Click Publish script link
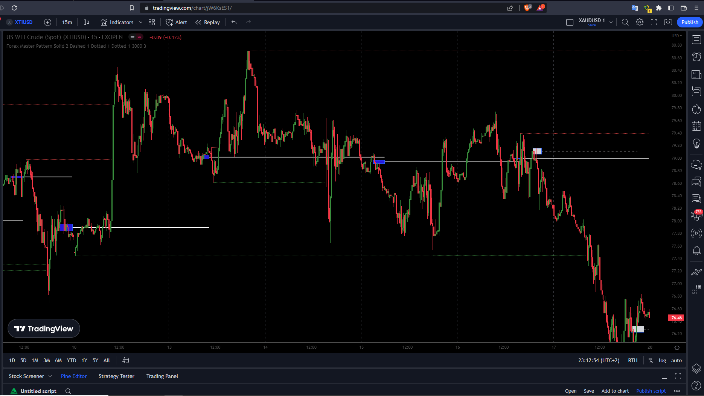Screen dimensions: 704x396 click(651, 391)
